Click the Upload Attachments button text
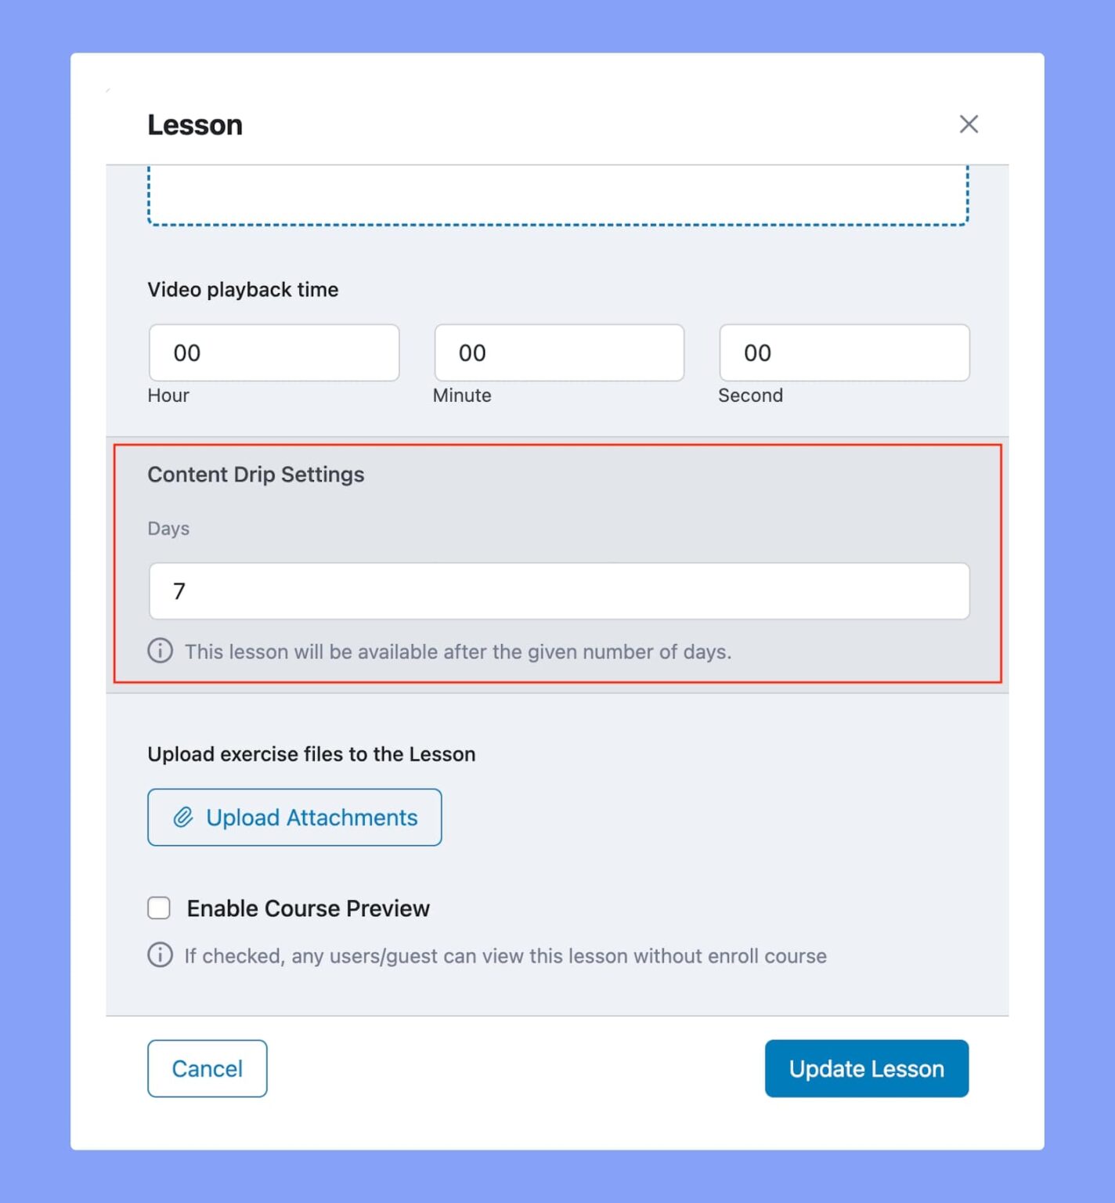This screenshot has width=1115, height=1203. click(312, 817)
